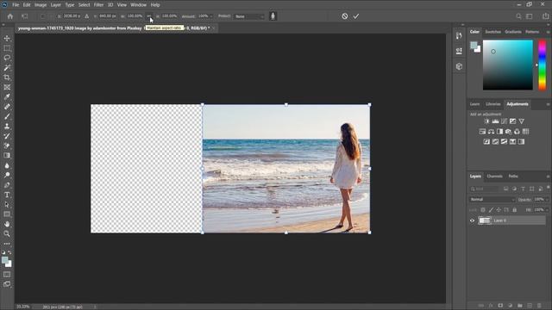The width and height of the screenshot is (552, 310).
Task: Toggle lock transparent pixels
Action: coord(483,210)
